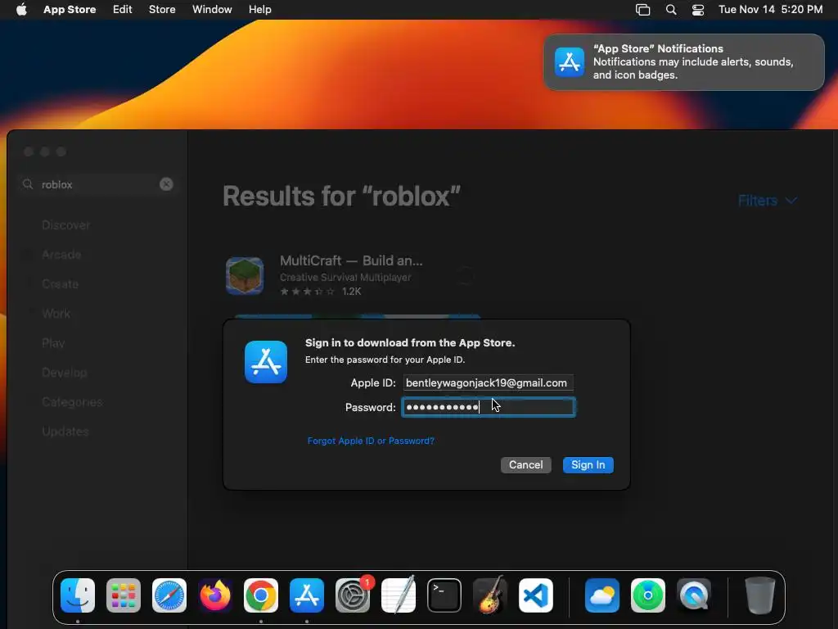Open Safari from the Dock
Viewport: 838px width, 629px height.
pos(169,595)
